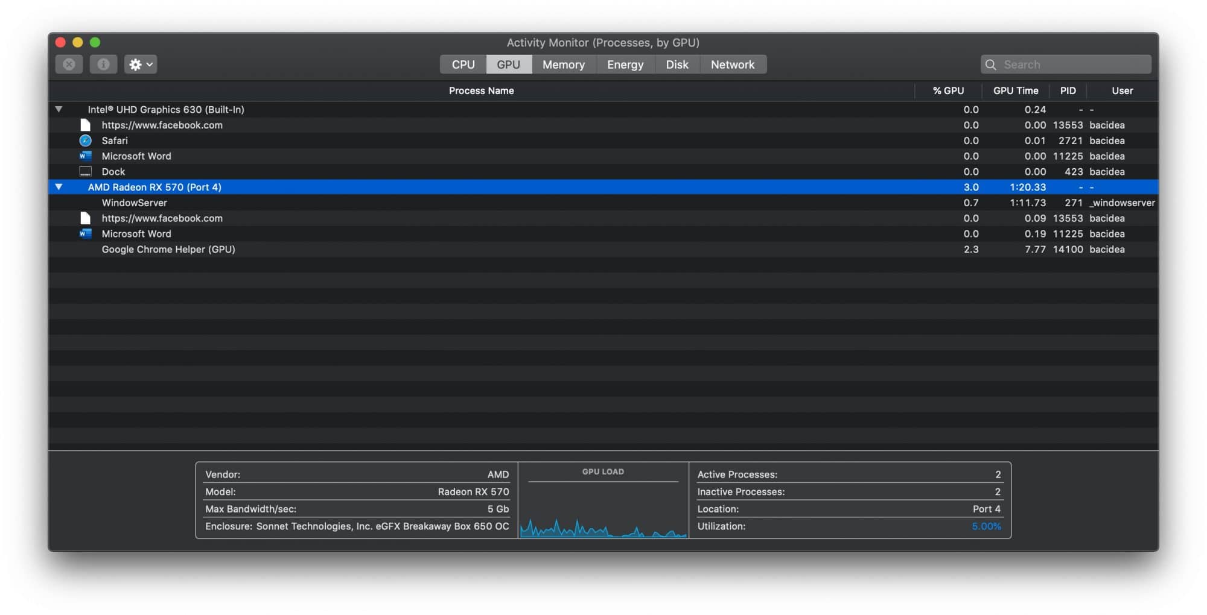Click the magnifying glass search icon
The image size is (1207, 615).
click(991, 65)
